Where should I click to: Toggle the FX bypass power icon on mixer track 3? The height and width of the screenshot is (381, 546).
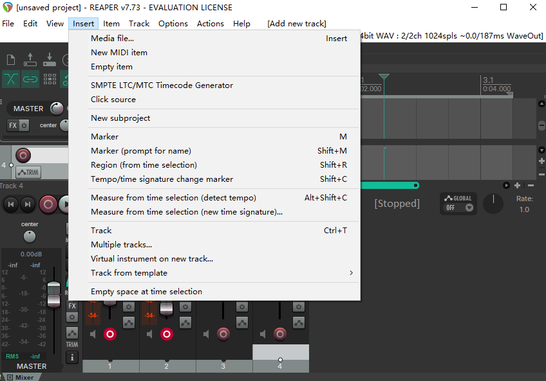coord(242,306)
